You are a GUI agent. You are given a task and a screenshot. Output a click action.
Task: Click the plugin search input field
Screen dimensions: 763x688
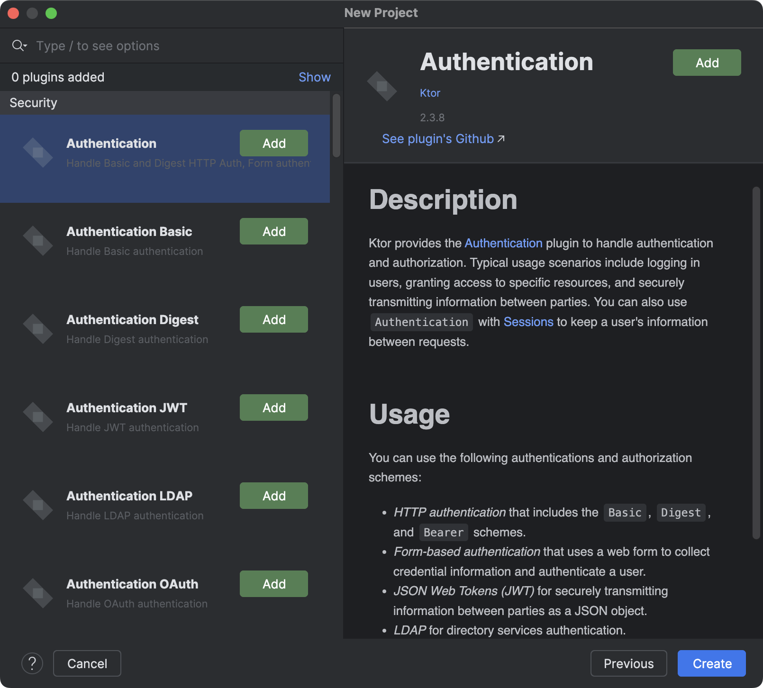coord(142,45)
